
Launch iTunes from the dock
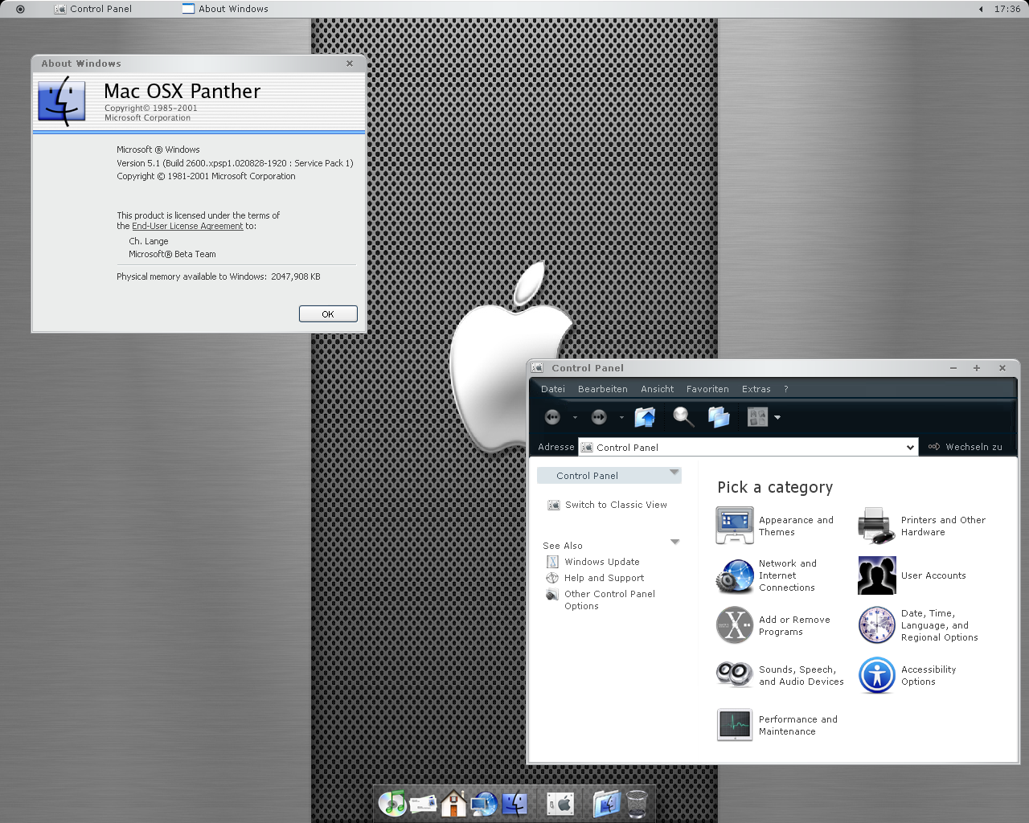click(392, 803)
